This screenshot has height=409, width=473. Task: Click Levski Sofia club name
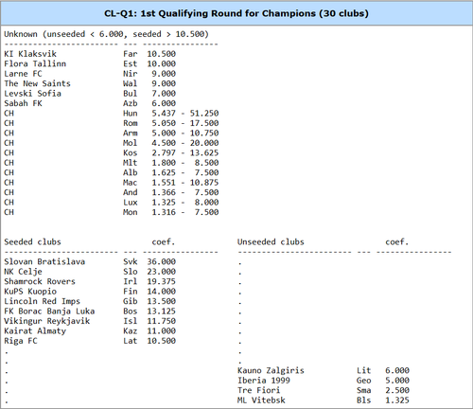(32, 94)
